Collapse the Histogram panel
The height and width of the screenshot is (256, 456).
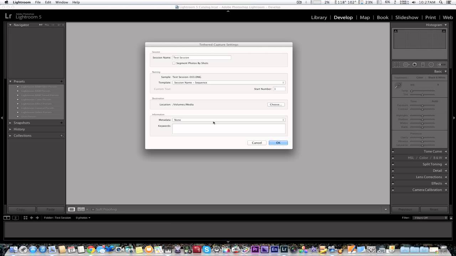click(x=446, y=25)
